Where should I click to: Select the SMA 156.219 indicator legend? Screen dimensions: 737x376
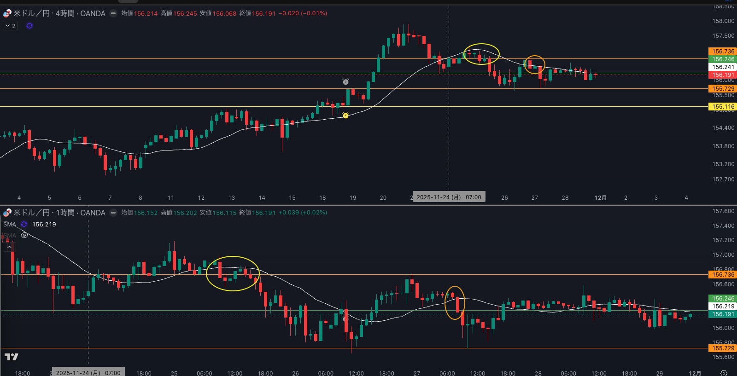[x=44, y=224]
